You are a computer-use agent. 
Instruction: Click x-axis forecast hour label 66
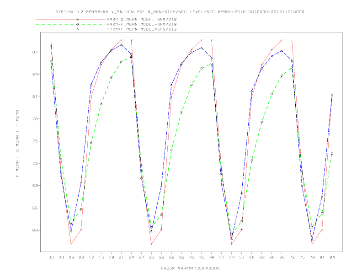click(x=272, y=257)
